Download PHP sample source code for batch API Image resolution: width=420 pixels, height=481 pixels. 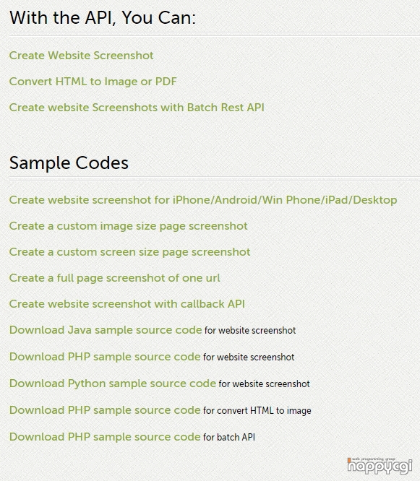point(105,437)
